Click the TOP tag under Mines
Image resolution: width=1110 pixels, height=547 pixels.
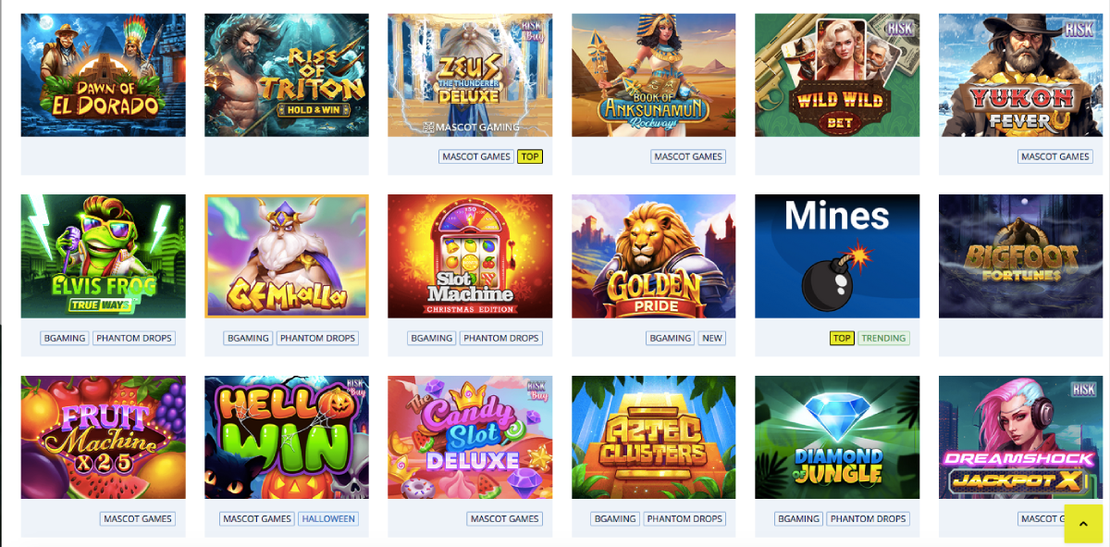(842, 338)
